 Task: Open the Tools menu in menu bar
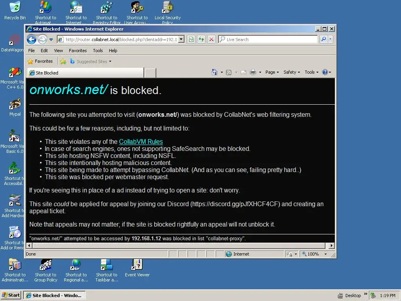pos(98,51)
